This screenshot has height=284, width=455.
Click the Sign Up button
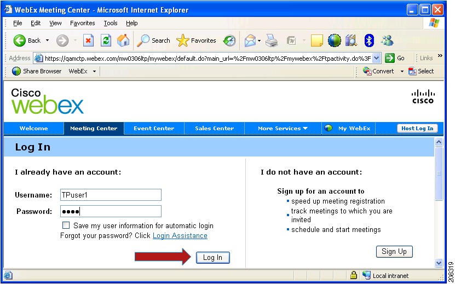click(394, 251)
